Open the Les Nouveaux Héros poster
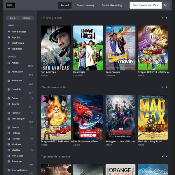Image resolution: width=175 pixels, height=175 pixels. pyautogui.click(x=88, y=117)
